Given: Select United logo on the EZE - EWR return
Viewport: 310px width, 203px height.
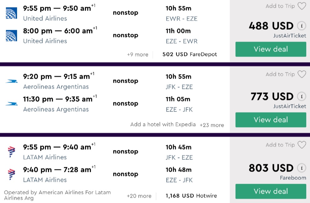Looking at the screenshot, I should pos(11,36).
